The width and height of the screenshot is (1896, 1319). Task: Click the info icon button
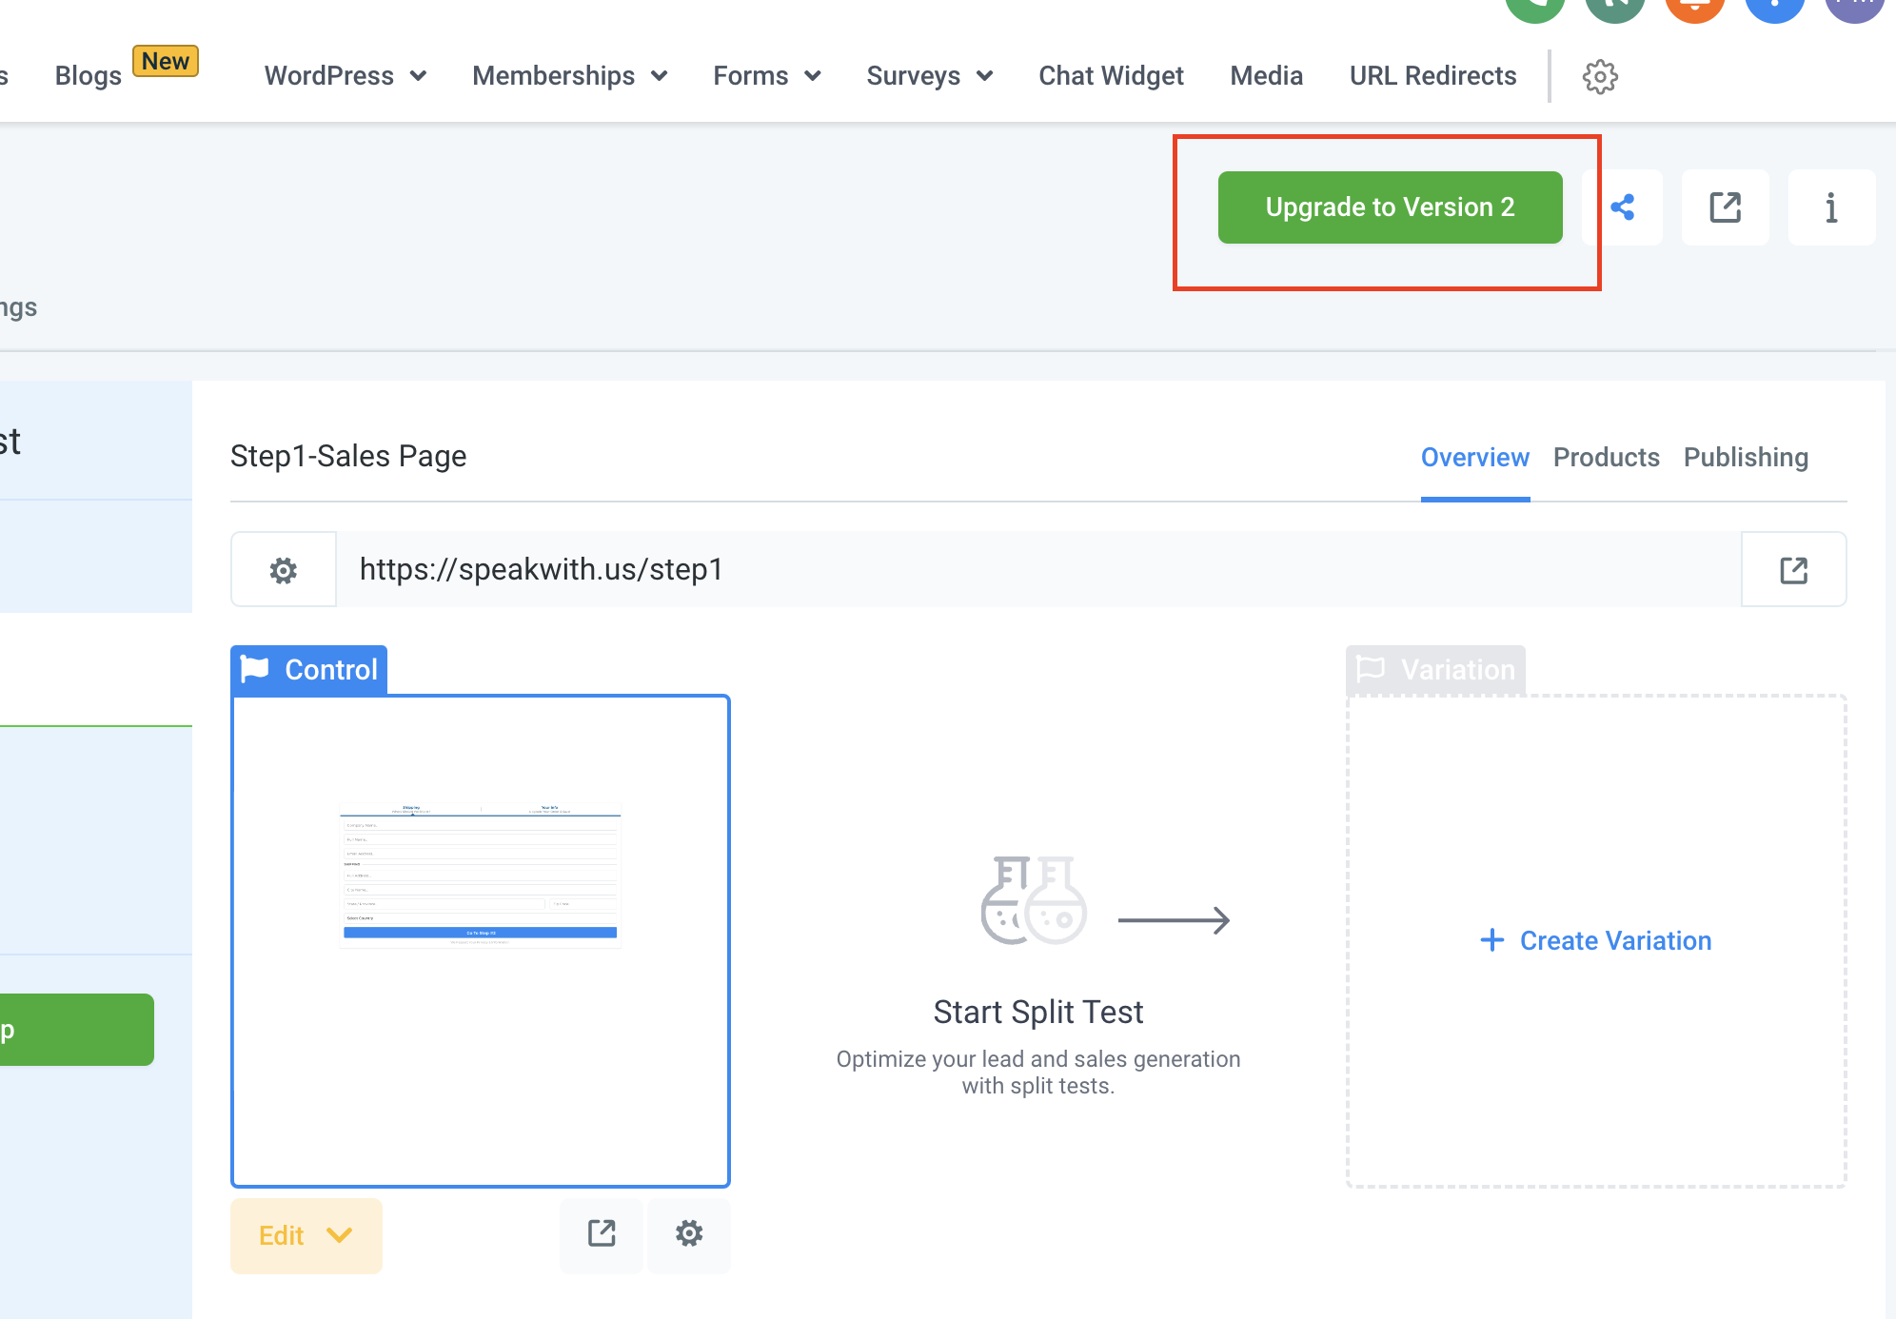click(x=1830, y=207)
